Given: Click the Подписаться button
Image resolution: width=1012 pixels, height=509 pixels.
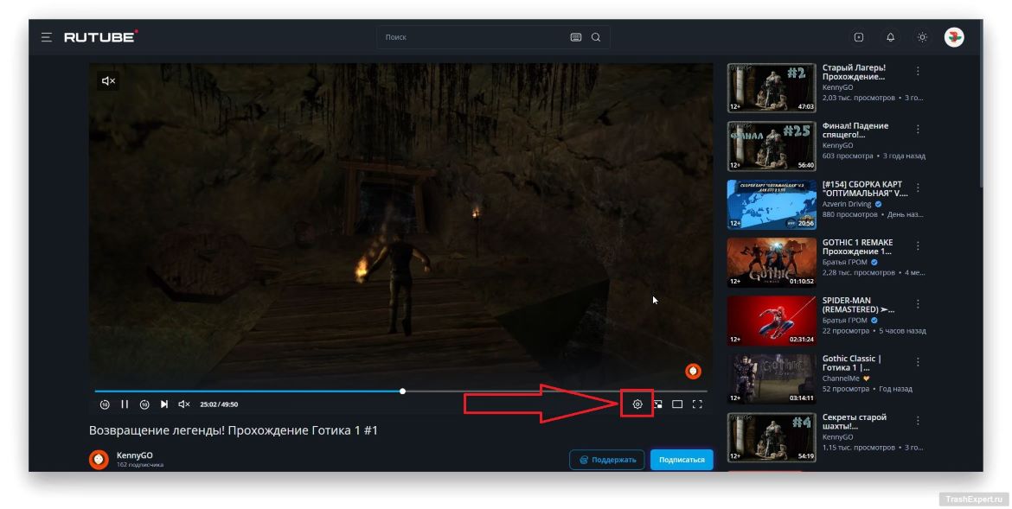Looking at the screenshot, I should tap(681, 460).
